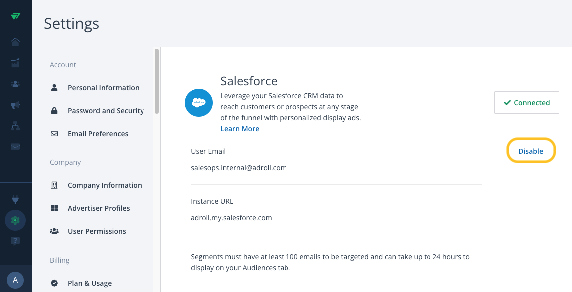Open the chart reporting icon in left rail
Screen dimensions: 572x292
[15, 63]
